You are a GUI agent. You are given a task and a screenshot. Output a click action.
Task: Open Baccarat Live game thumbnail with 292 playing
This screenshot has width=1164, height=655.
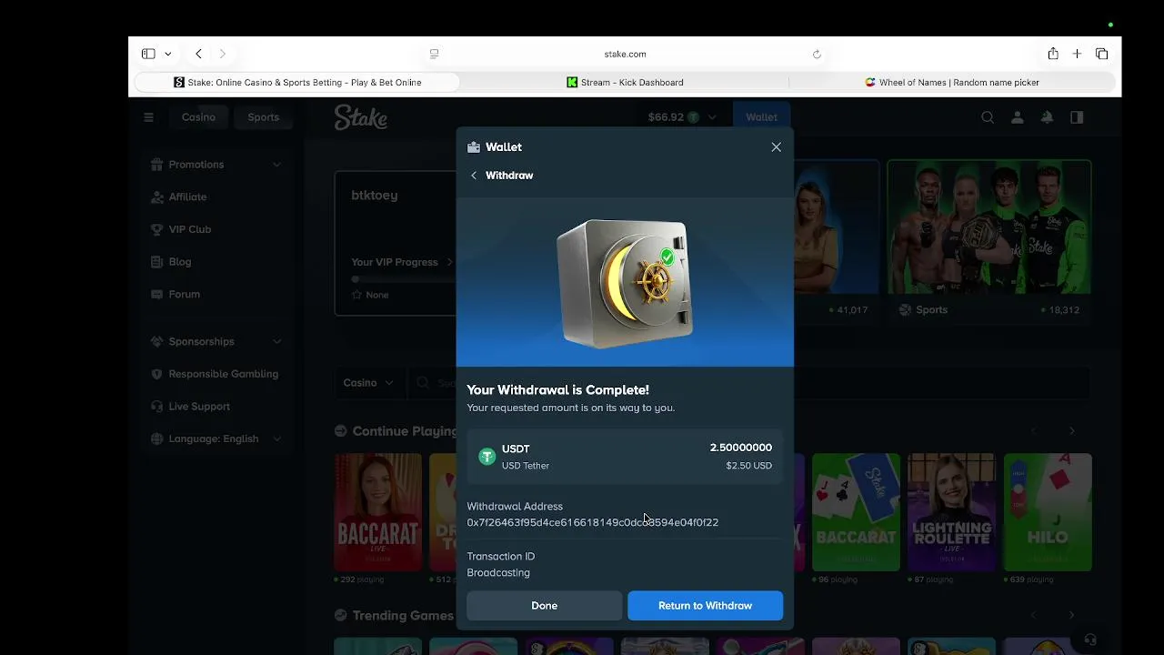[377, 512]
